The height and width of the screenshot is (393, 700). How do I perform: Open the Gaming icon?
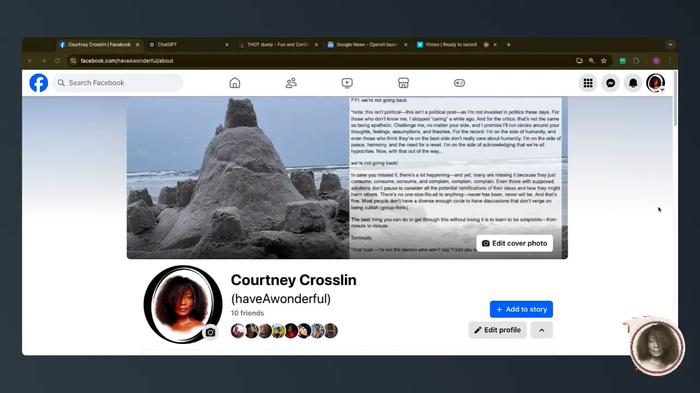(x=459, y=83)
